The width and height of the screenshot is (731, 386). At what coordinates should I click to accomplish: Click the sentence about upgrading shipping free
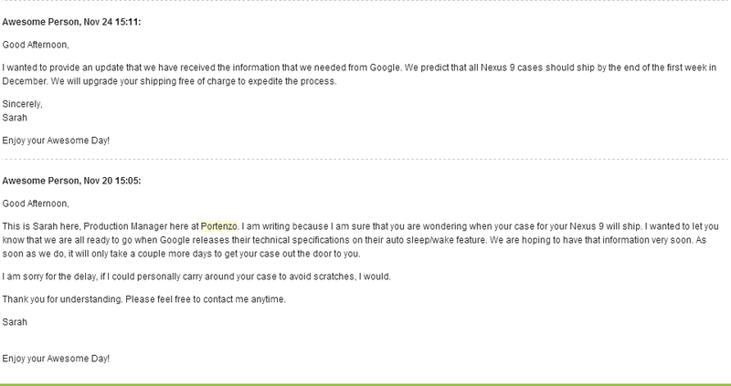194,81
